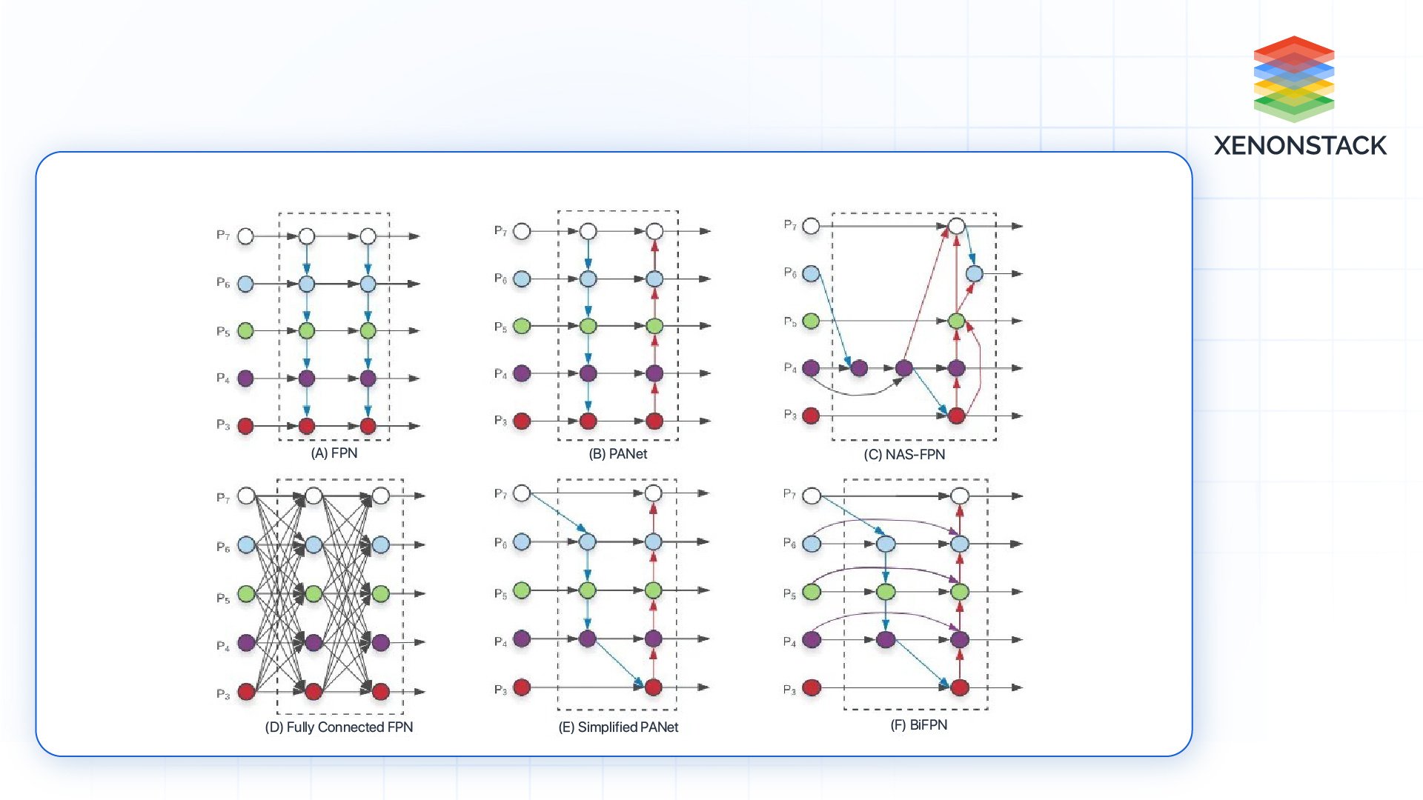
Task: Click blue P6 input node in NAS-FPN diagram
Action: [x=812, y=274]
